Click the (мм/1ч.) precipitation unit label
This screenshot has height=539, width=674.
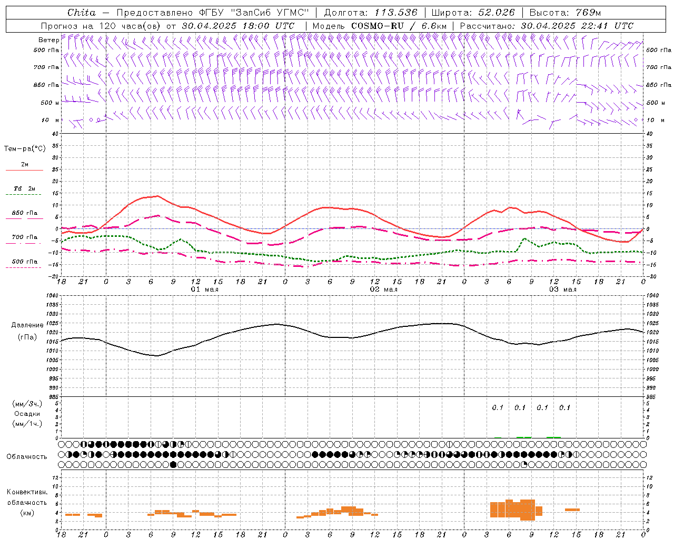coord(27,424)
